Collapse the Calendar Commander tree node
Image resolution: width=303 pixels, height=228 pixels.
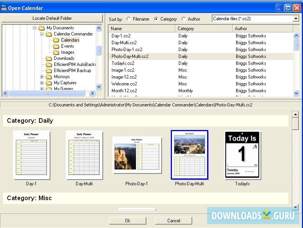click(x=42, y=34)
